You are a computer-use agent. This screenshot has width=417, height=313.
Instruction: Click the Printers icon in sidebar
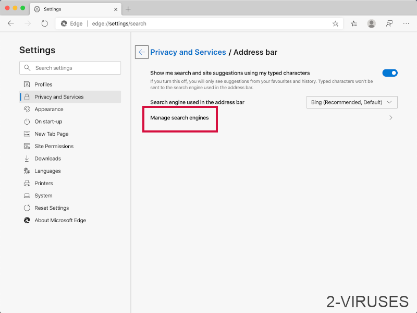pos(27,183)
